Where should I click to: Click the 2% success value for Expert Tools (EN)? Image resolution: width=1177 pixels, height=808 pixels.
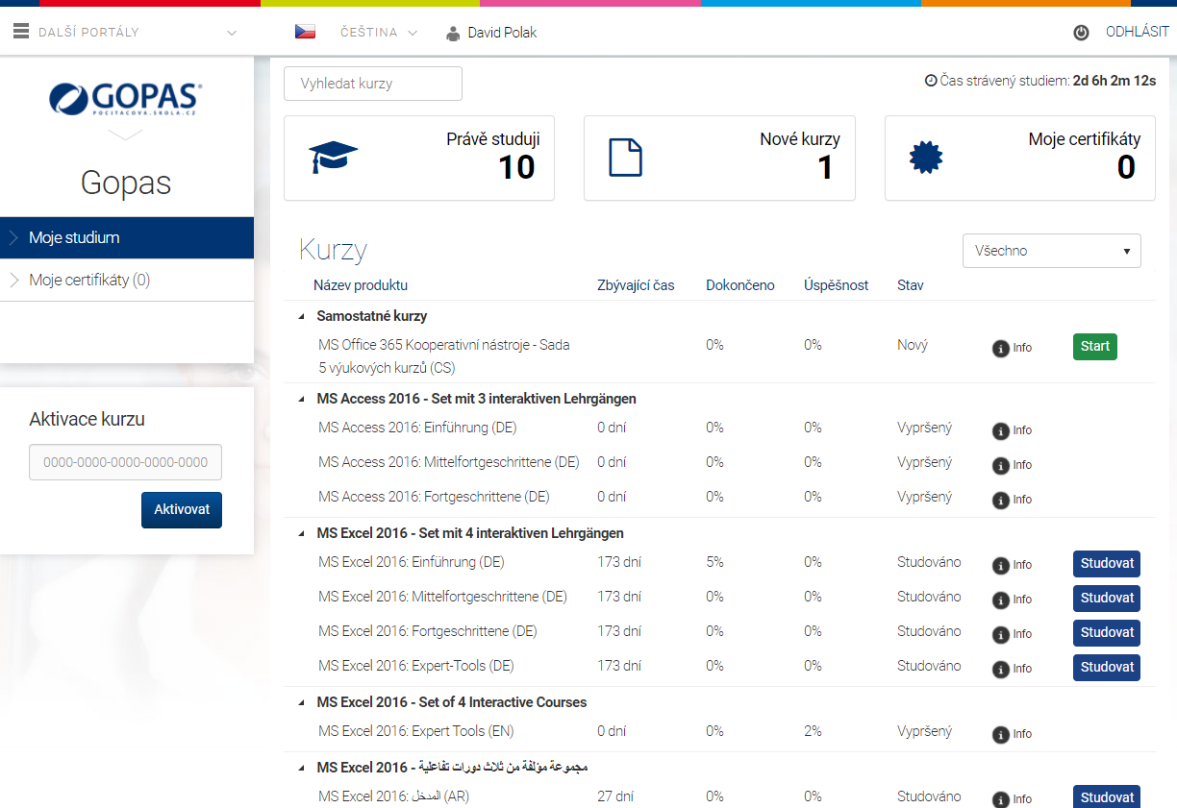pyautogui.click(x=813, y=731)
